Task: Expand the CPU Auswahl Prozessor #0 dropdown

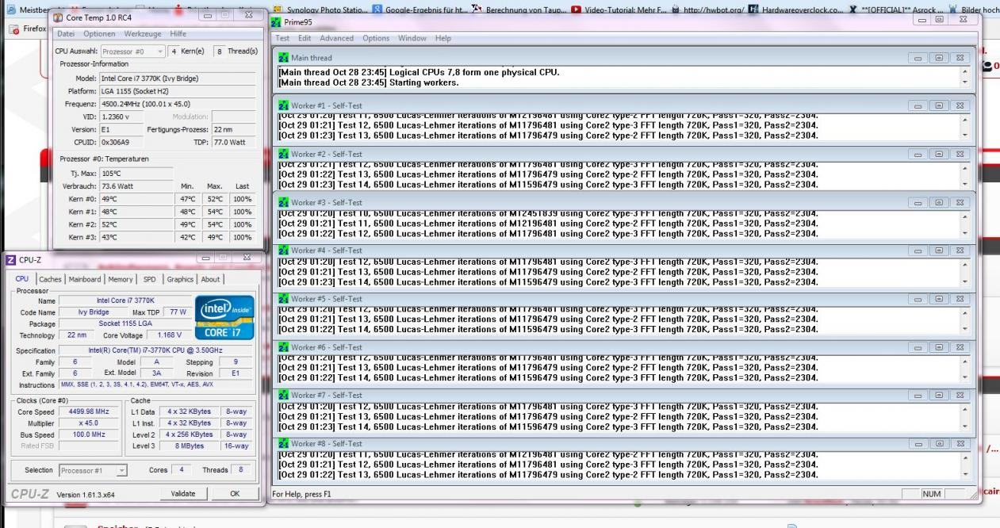Action: coord(133,51)
